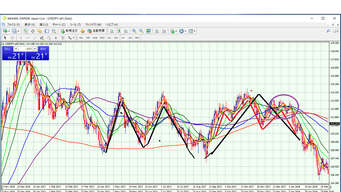
Task: Open the チャート (C) menu
Action: coord(59,25)
